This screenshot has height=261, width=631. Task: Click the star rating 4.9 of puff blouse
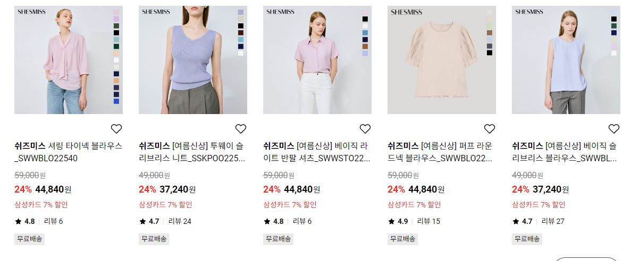[x=398, y=221]
